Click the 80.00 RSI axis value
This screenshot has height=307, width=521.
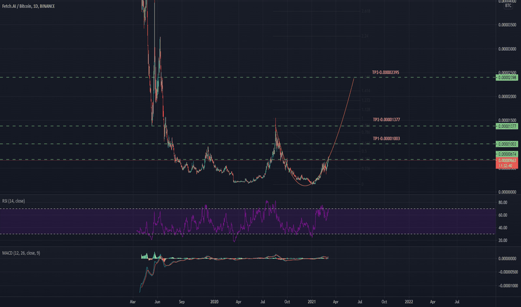tap(503, 203)
